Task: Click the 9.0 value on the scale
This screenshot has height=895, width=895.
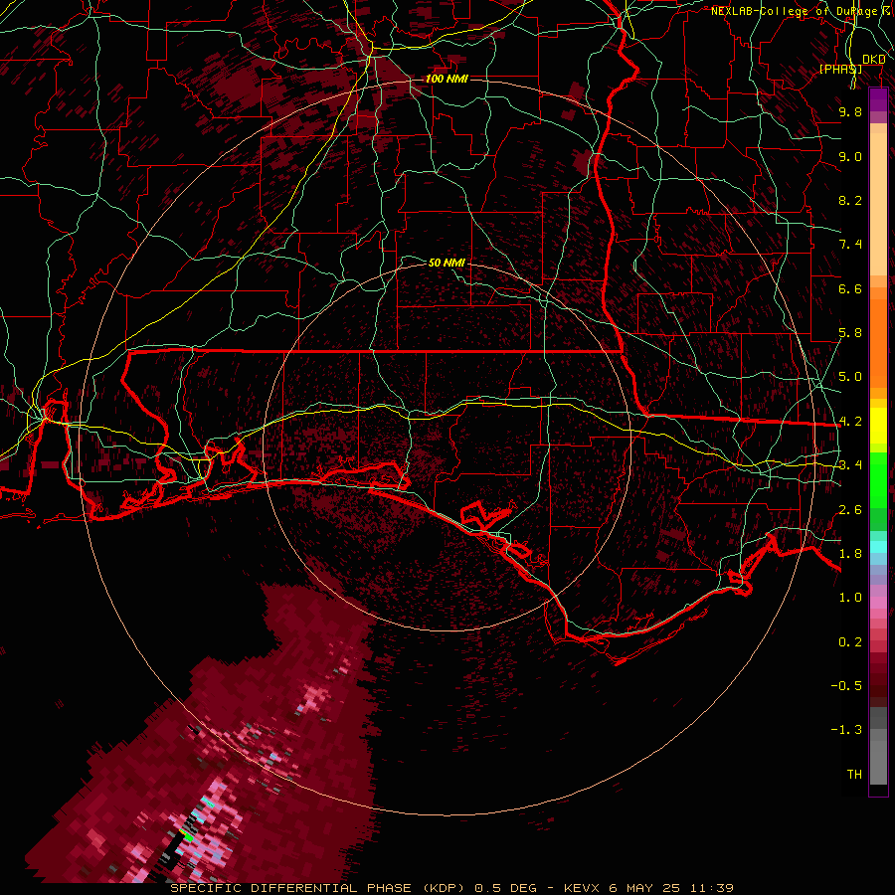Action: pyautogui.click(x=850, y=156)
